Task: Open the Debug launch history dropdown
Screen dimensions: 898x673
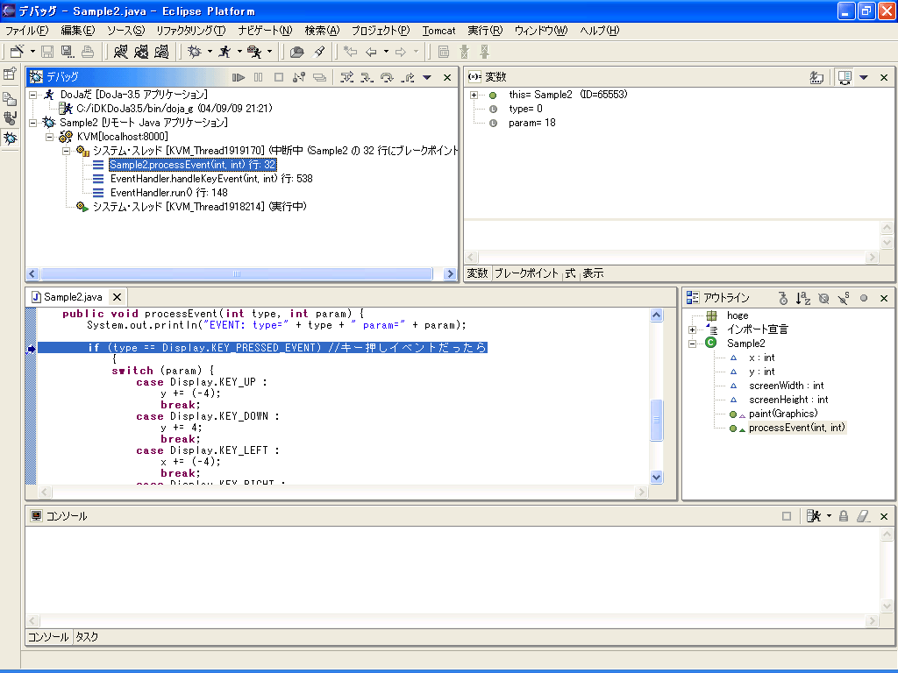Action: pos(210,52)
